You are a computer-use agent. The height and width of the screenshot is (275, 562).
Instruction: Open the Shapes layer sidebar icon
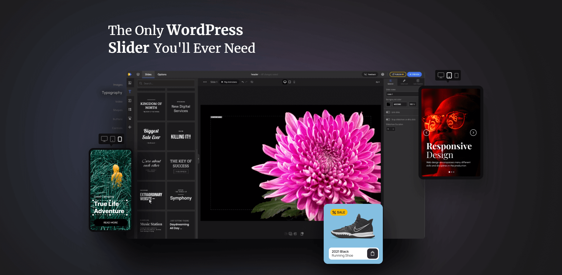(x=130, y=109)
